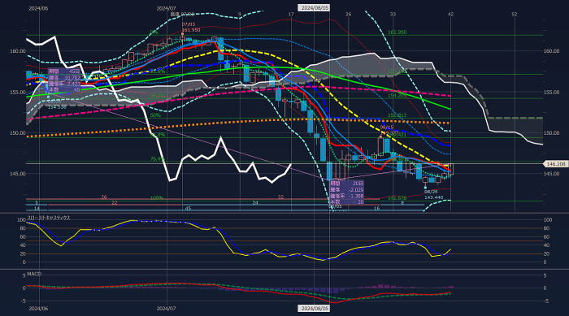Click the green 141.676 Fibonacci level label
Screen dimensions: 569x316
(x=397, y=198)
